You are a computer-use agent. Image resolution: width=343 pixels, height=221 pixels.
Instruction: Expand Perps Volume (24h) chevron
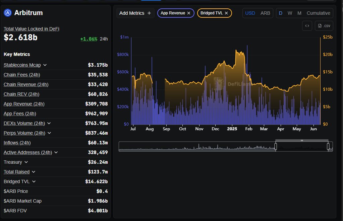click(49, 133)
